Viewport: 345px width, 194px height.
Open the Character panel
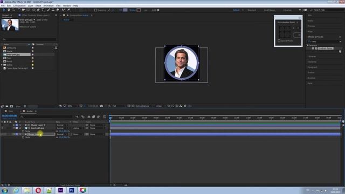(312, 62)
